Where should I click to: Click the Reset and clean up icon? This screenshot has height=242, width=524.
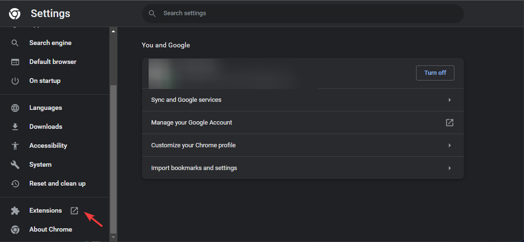tap(15, 184)
